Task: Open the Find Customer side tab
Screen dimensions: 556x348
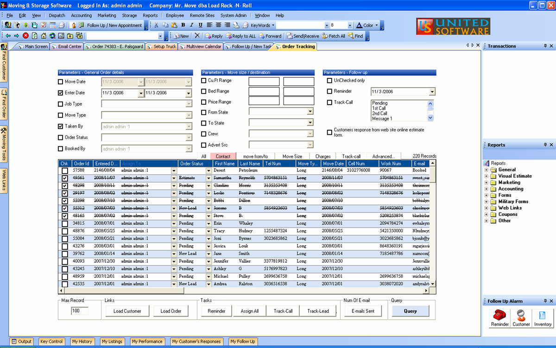Action: 4,63
